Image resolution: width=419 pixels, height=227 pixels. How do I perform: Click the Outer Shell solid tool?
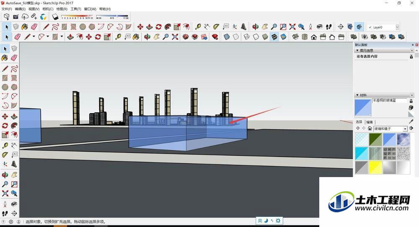click(354, 37)
